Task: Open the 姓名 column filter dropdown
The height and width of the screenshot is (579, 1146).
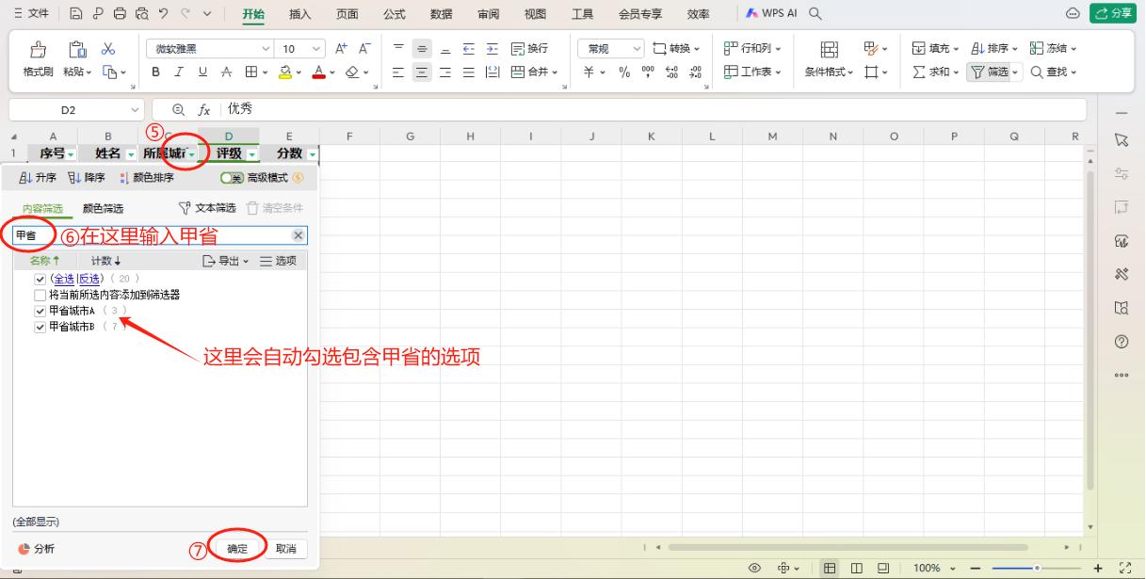Action: pos(130,153)
